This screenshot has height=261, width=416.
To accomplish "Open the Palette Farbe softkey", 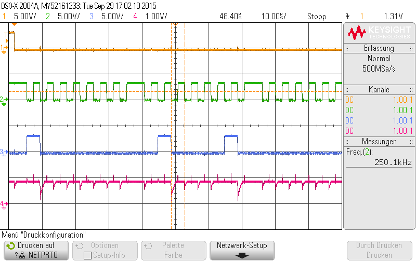I will pyautogui.click(x=174, y=251).
